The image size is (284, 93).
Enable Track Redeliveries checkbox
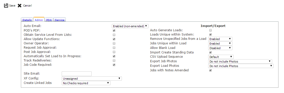click(x=114, y=60)
